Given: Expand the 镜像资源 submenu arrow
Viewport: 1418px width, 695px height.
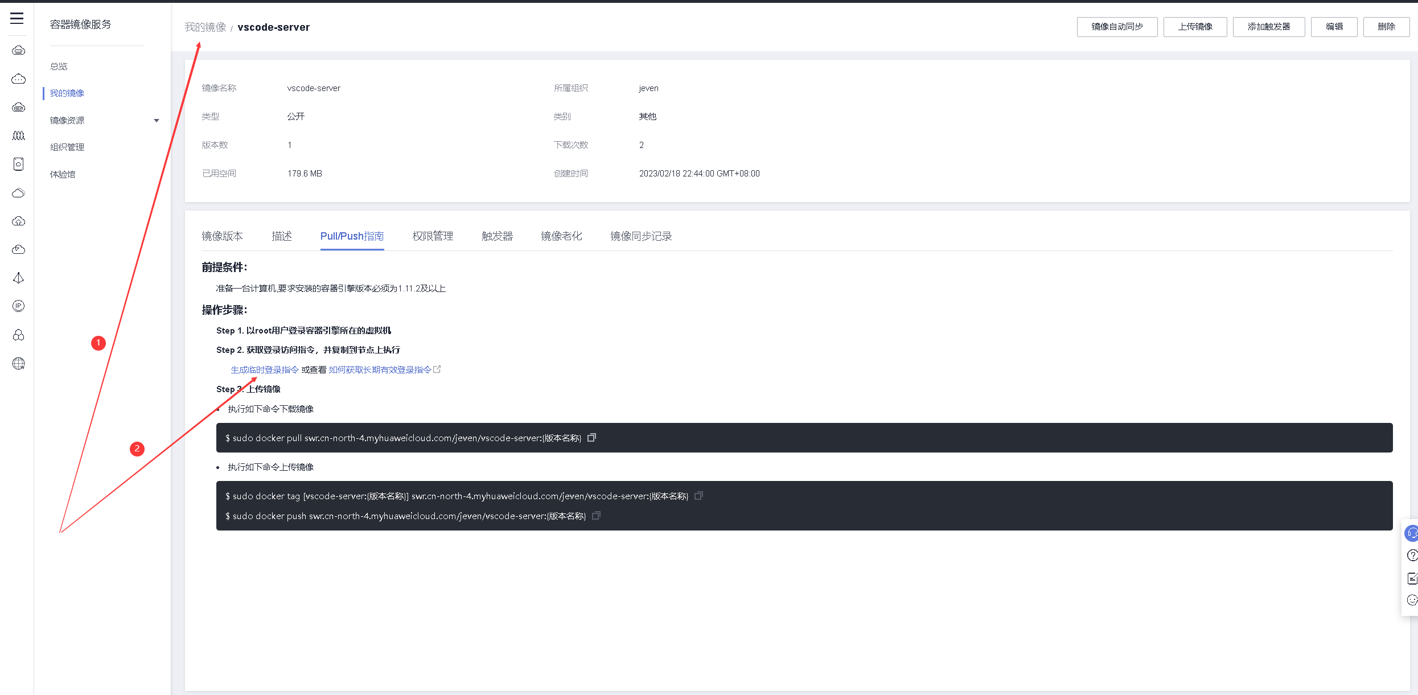Looking at the screenshot, I should pos(157,121).
